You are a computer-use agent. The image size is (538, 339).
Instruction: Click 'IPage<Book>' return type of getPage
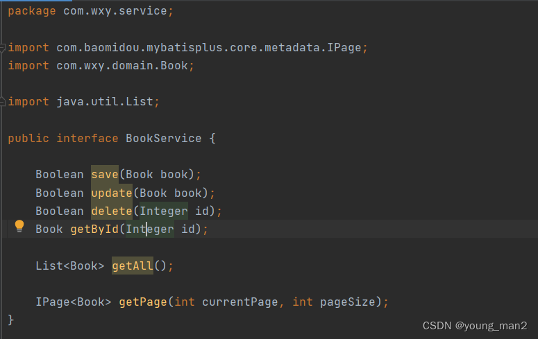click(74, 302)
